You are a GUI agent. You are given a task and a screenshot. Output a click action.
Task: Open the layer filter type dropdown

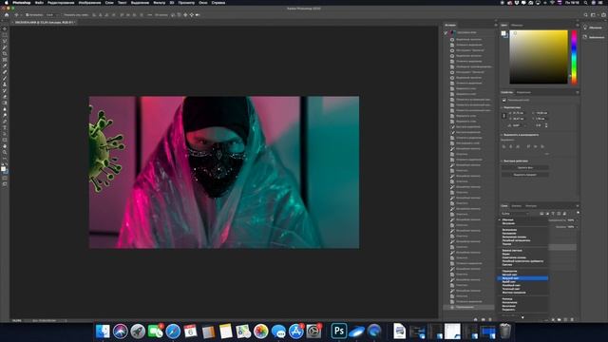click(515, 213)
